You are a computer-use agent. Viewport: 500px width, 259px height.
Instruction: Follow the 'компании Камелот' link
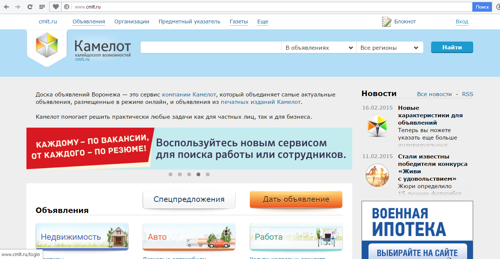pos(189,95)
